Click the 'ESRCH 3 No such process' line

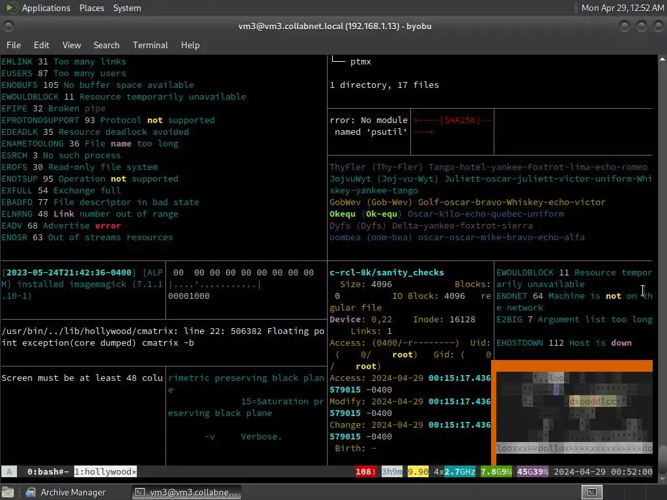pyautogui.click(x=61, y=155)
